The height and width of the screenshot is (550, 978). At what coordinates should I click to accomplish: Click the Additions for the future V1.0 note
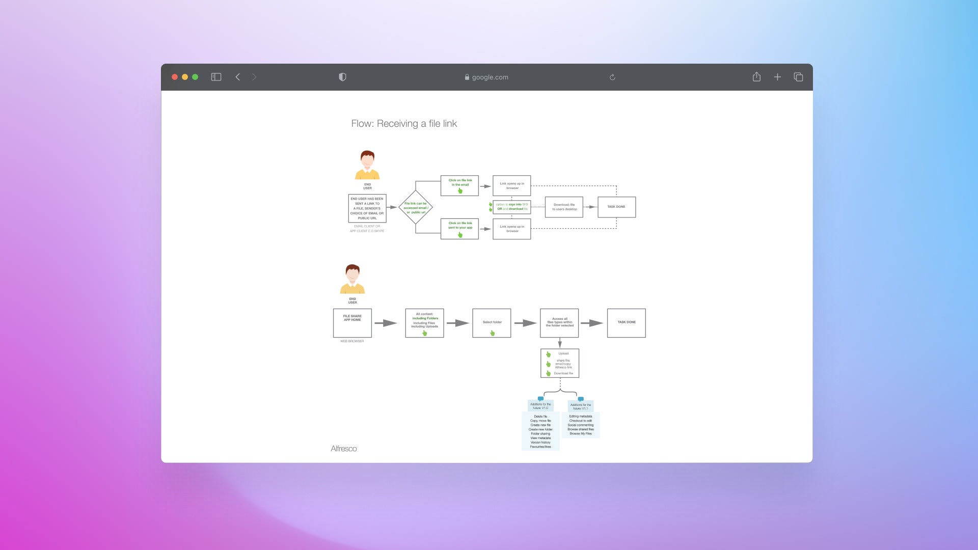click(x=540, y=406)
